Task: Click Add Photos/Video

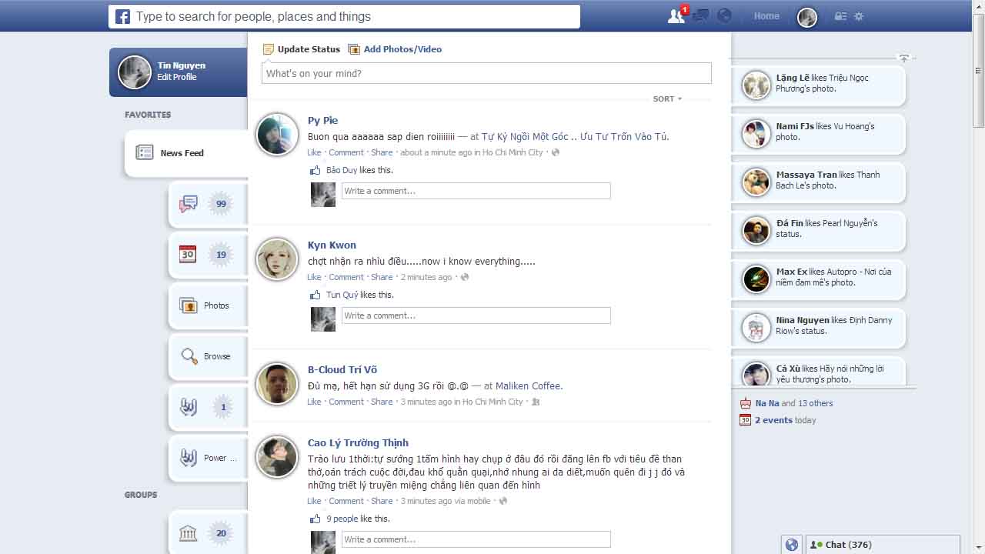Action: point(402,48)
